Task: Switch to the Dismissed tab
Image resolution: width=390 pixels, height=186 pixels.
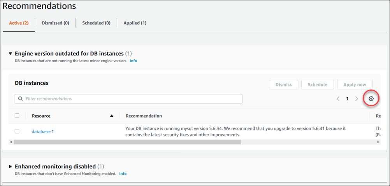Action: pyautogui.click(x=55, y=23)
